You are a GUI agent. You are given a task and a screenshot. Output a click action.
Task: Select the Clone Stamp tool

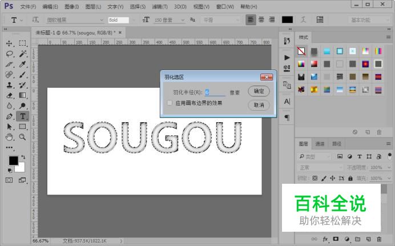pyautogui.click(x=9, y=85)
